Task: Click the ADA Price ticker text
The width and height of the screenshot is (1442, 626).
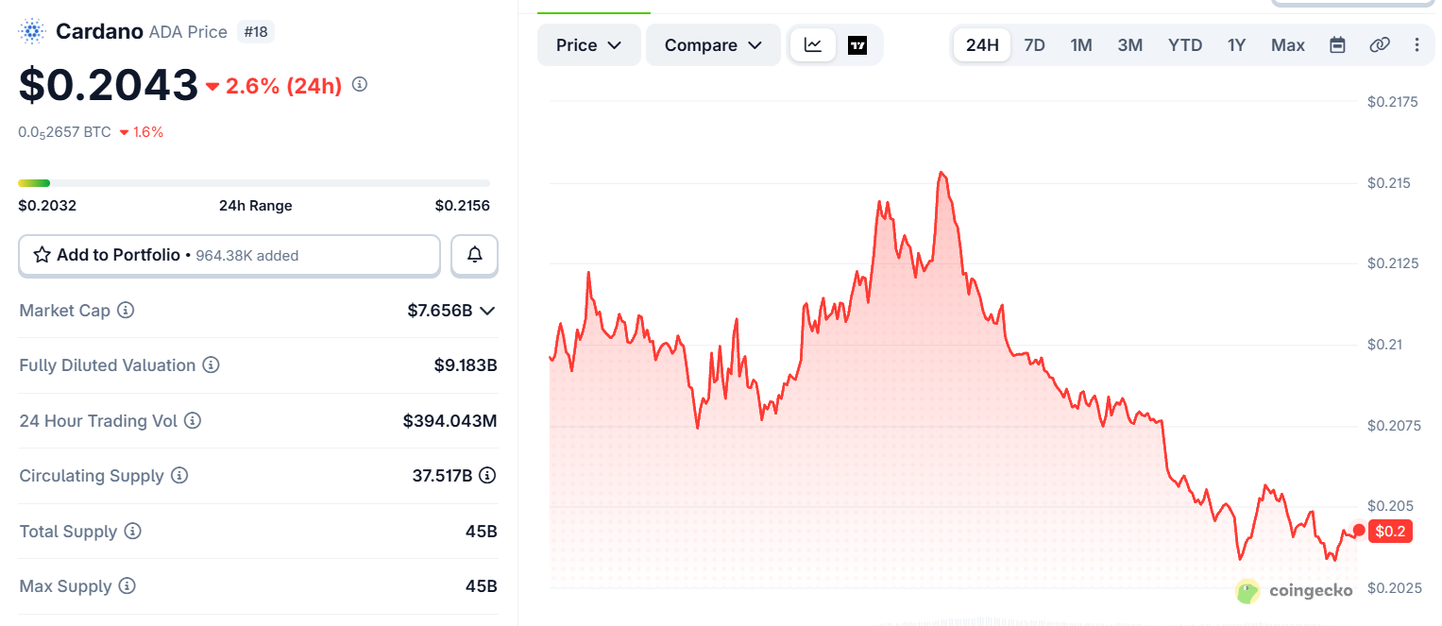Action: click(x=188, y=32)
